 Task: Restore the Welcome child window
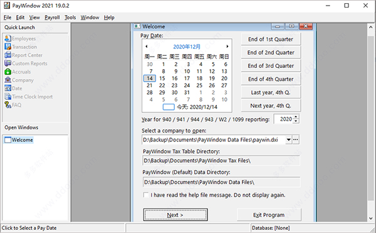point(291,26)
